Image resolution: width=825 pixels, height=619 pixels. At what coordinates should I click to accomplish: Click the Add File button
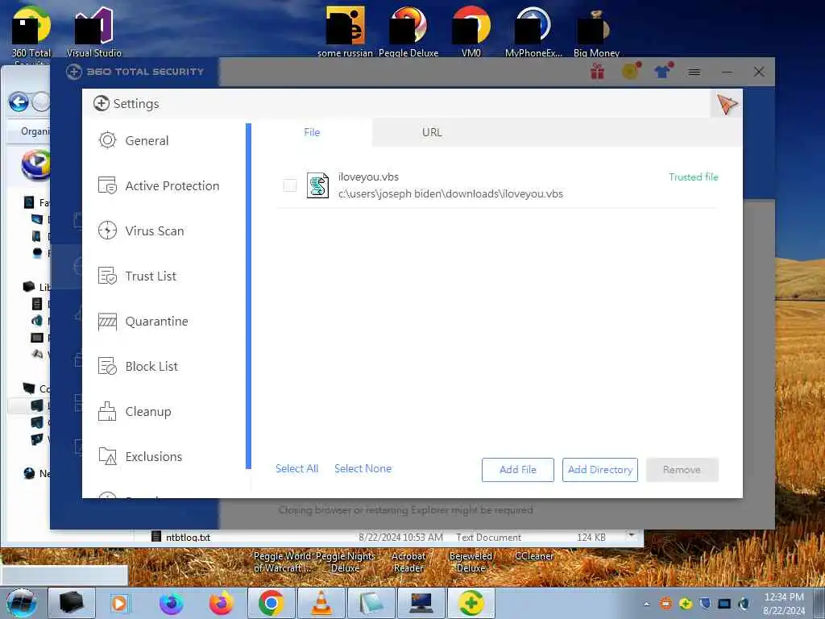point(518,470)
